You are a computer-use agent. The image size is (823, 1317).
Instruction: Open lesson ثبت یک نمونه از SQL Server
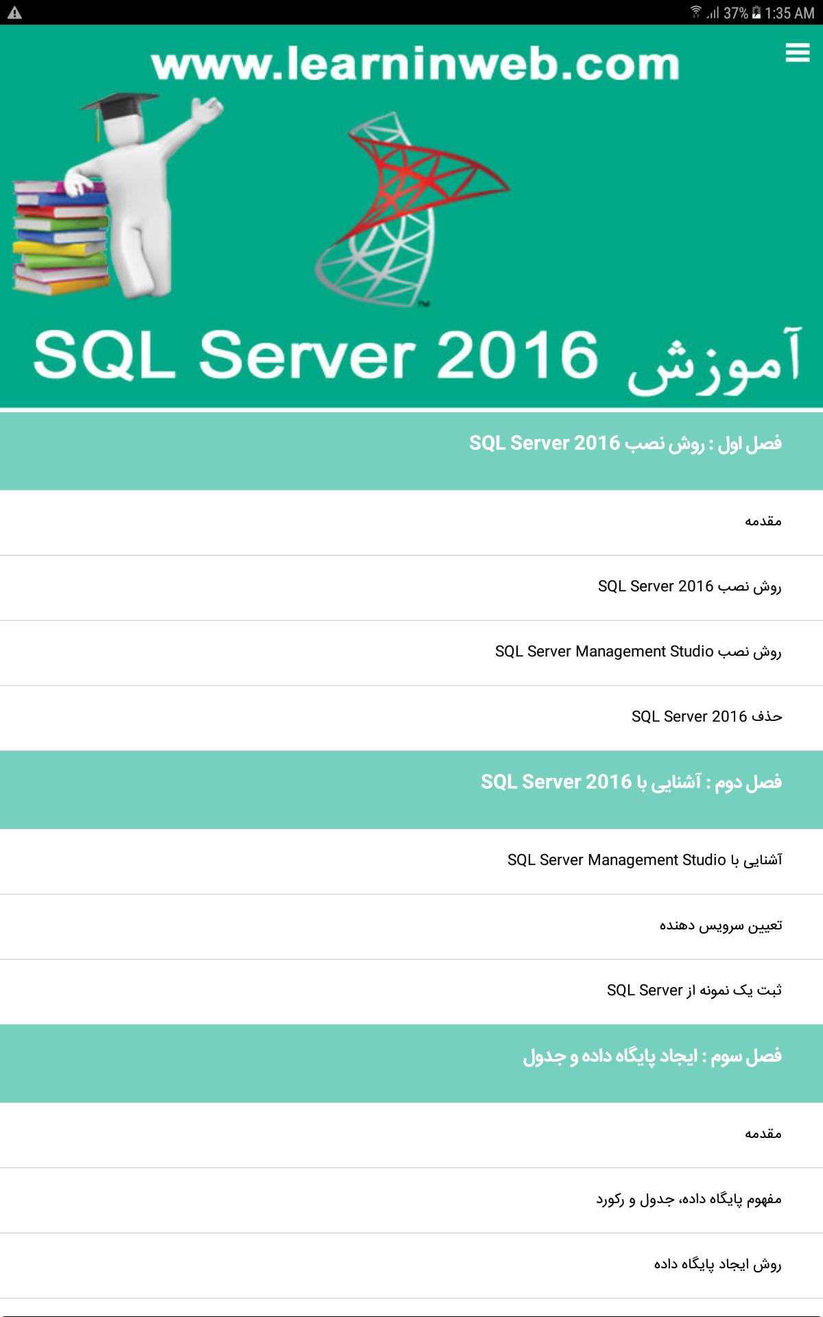pos(411,992)
